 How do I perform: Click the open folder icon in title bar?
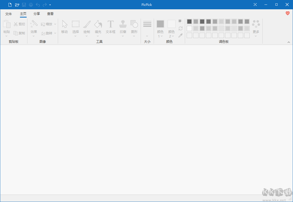[17, 5]
